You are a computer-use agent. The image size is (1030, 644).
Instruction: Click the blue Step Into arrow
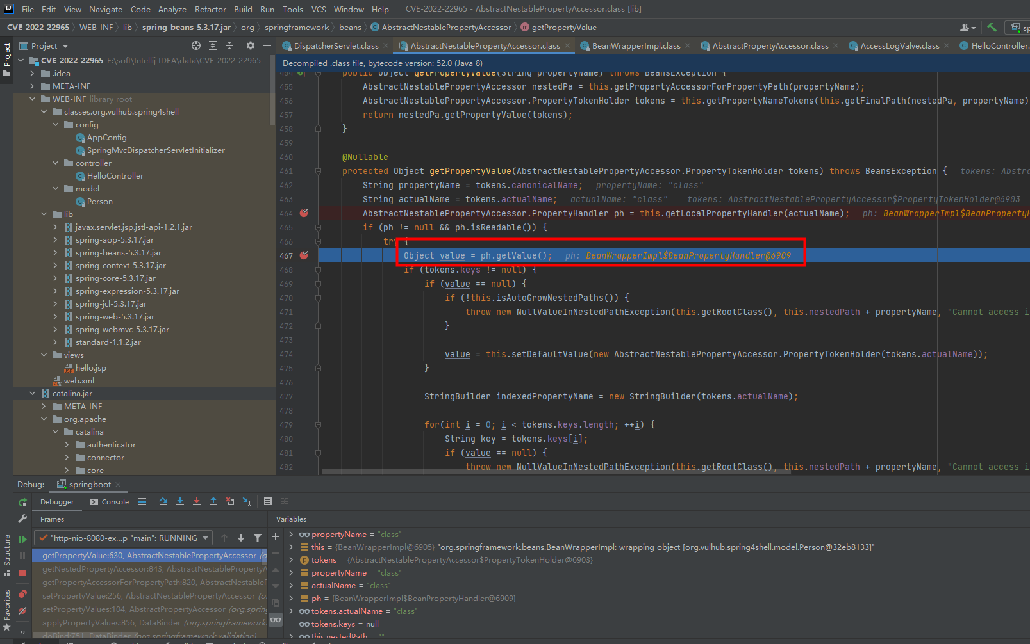click(180, 502)
